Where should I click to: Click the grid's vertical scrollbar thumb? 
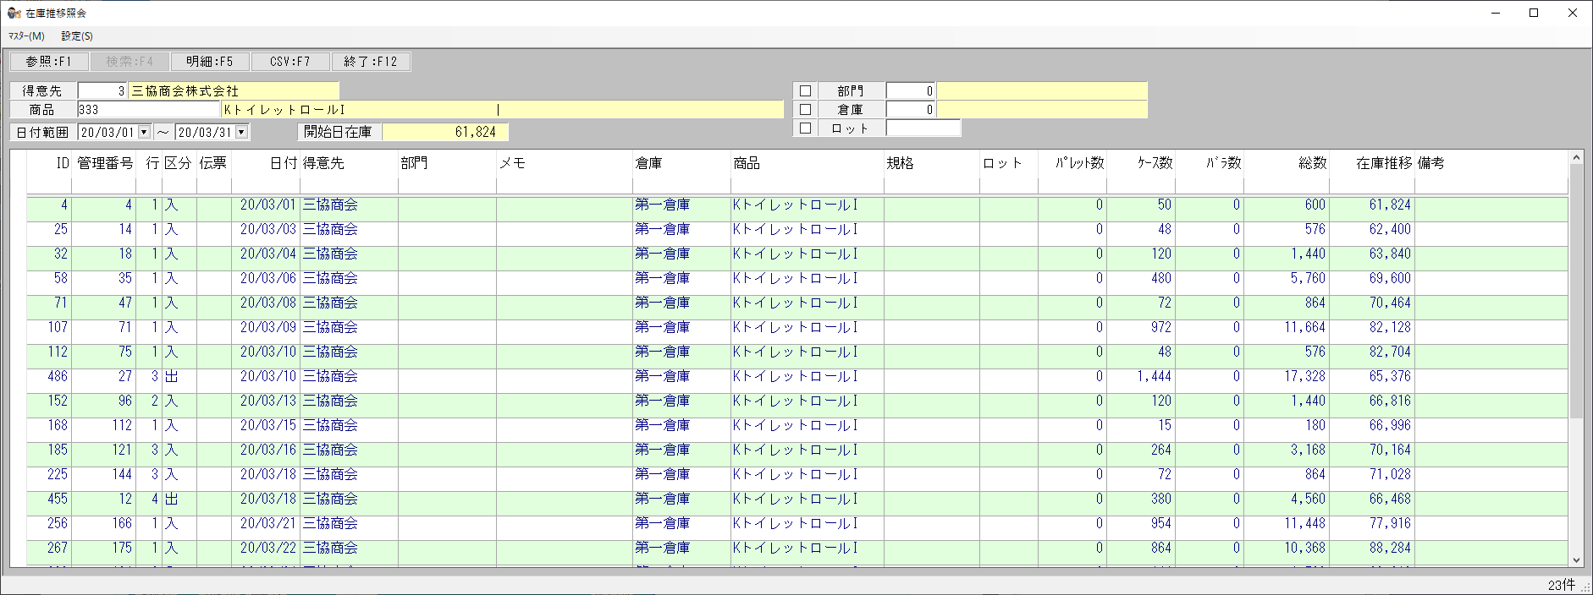point(1576,291)
